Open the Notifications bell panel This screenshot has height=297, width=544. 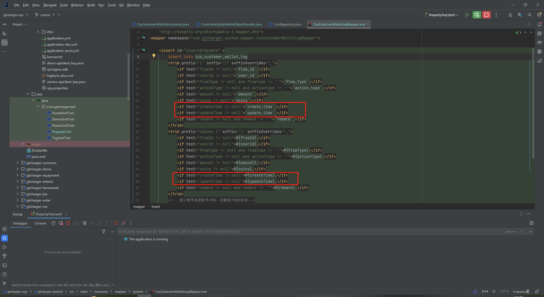pos(539,24)
